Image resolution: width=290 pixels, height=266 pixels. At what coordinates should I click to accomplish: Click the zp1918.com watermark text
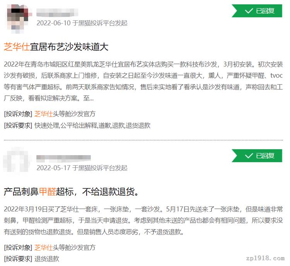point(265,258)
